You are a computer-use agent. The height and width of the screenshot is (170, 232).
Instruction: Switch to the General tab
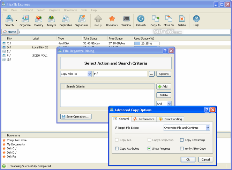pos(122,119)
